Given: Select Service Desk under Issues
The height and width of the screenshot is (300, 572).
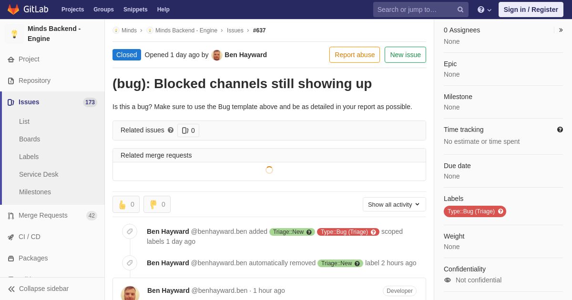Looking at the screenshot, I should coord(39,174).
